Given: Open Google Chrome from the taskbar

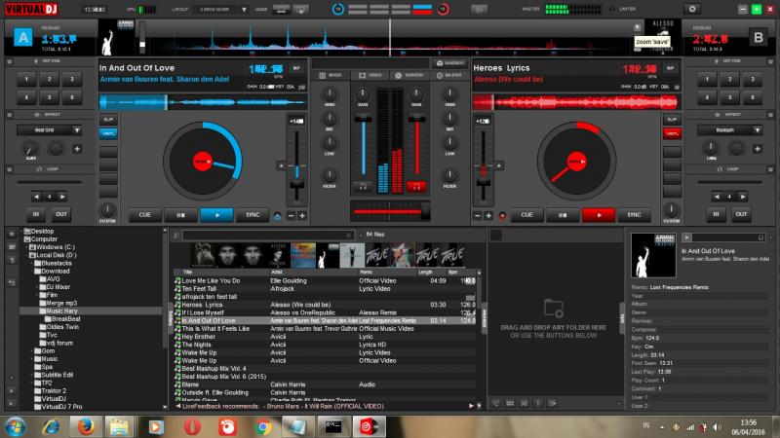Looking at the screenshot, I should (x=262, y=426).
